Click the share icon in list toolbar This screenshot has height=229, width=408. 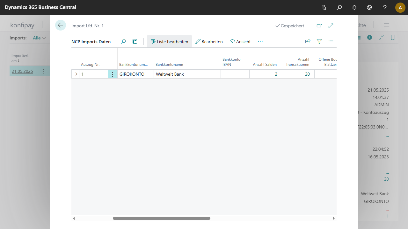[x=308, y=41]
